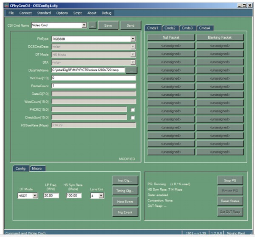Click the 'Command sent (Video Cmd)' status bar text
The width and height of the screenshot is (255, 237).
click(x=26, y=233)
